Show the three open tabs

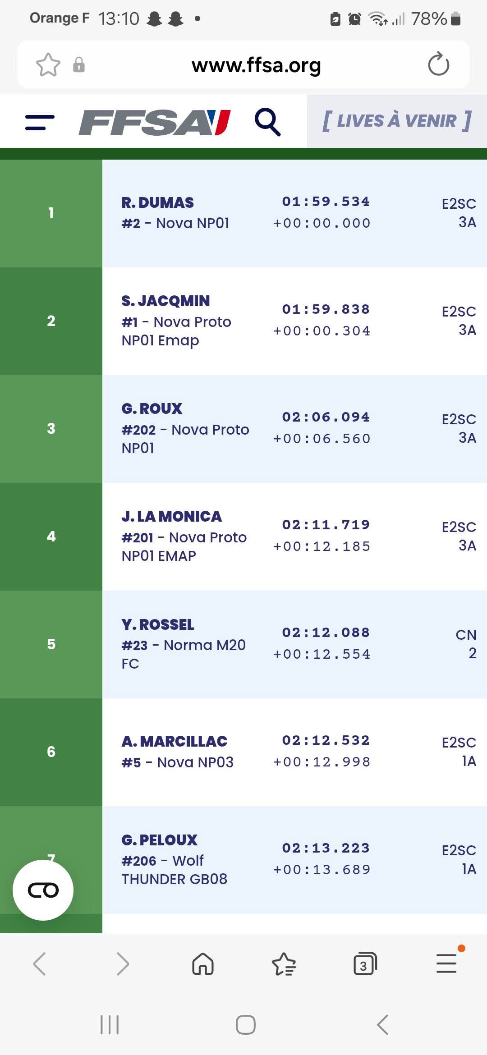pyautogui.click(x=365, y=964)
